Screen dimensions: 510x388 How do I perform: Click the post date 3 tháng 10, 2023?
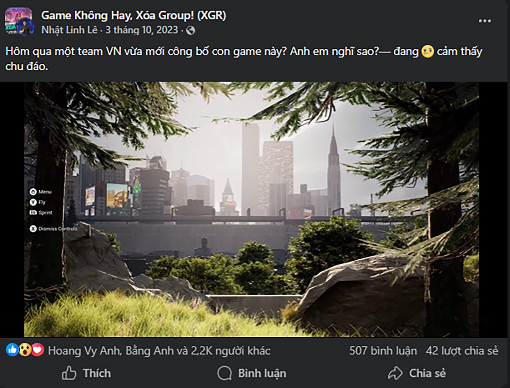(141, 30)
